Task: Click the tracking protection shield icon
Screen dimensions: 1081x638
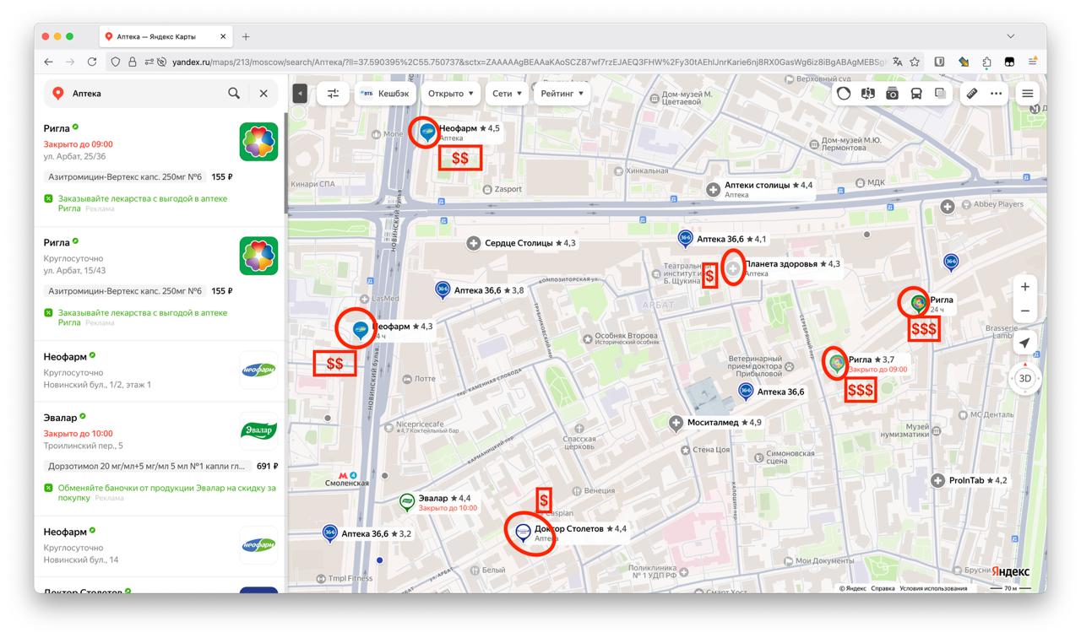Action: 117,62
